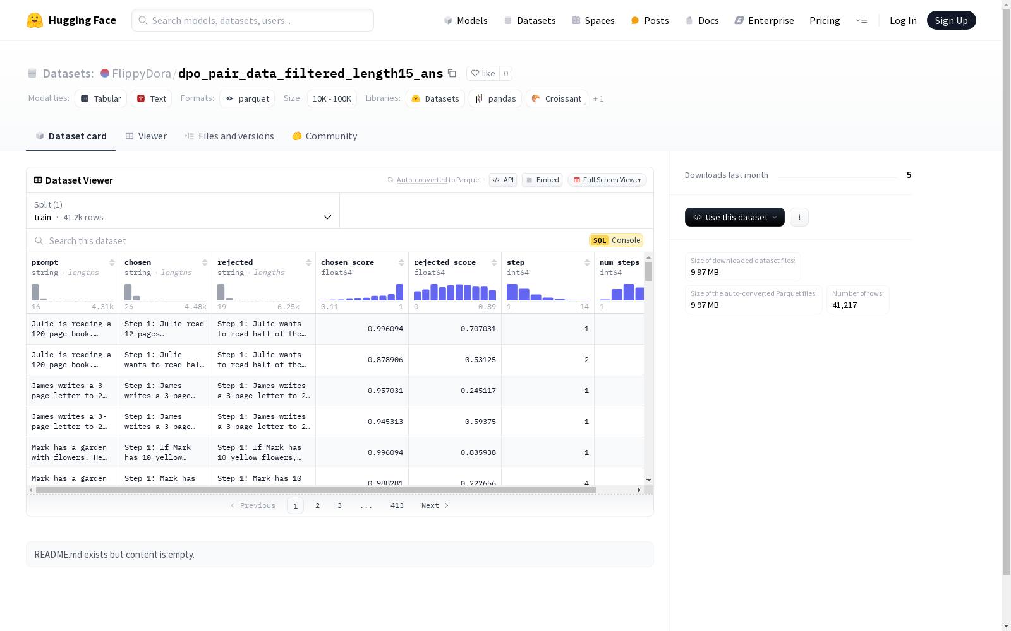Click the table horizontal scrollbar
1011x631 pixels.
click(316, 490)
